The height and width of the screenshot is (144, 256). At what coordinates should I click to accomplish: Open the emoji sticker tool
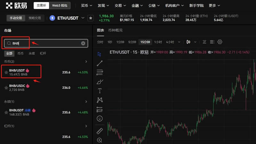(x=100, y=118)
